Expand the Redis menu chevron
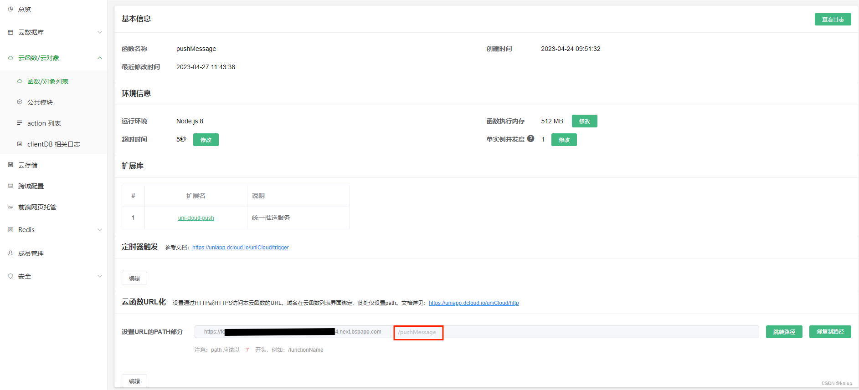Image resolution: width=859 pixels, height=390 pixels. click(x=100, y=230)
